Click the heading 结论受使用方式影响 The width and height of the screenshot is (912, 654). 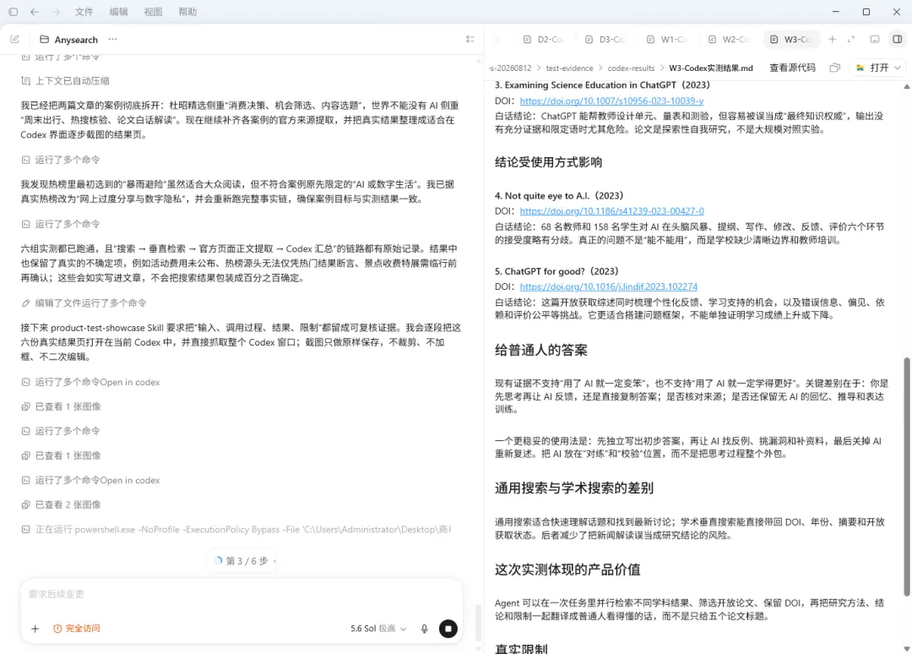pyautogui.click(x=549, y=162)
